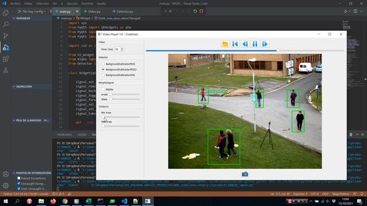Open VS Code Explorer view

tap(6, 13)
